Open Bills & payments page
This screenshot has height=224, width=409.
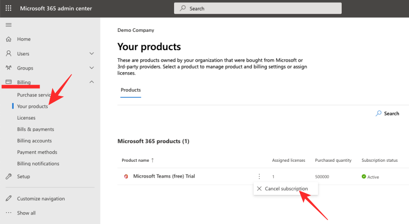35,129
